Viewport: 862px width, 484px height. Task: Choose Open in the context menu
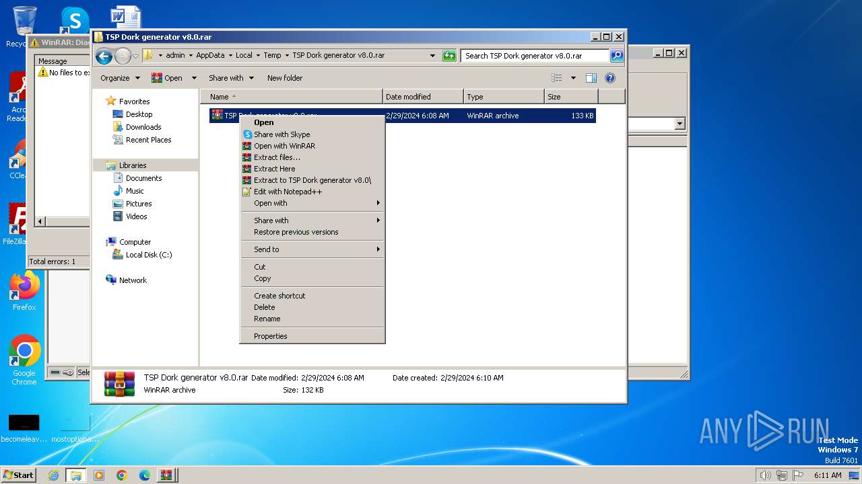click(312, 122)
